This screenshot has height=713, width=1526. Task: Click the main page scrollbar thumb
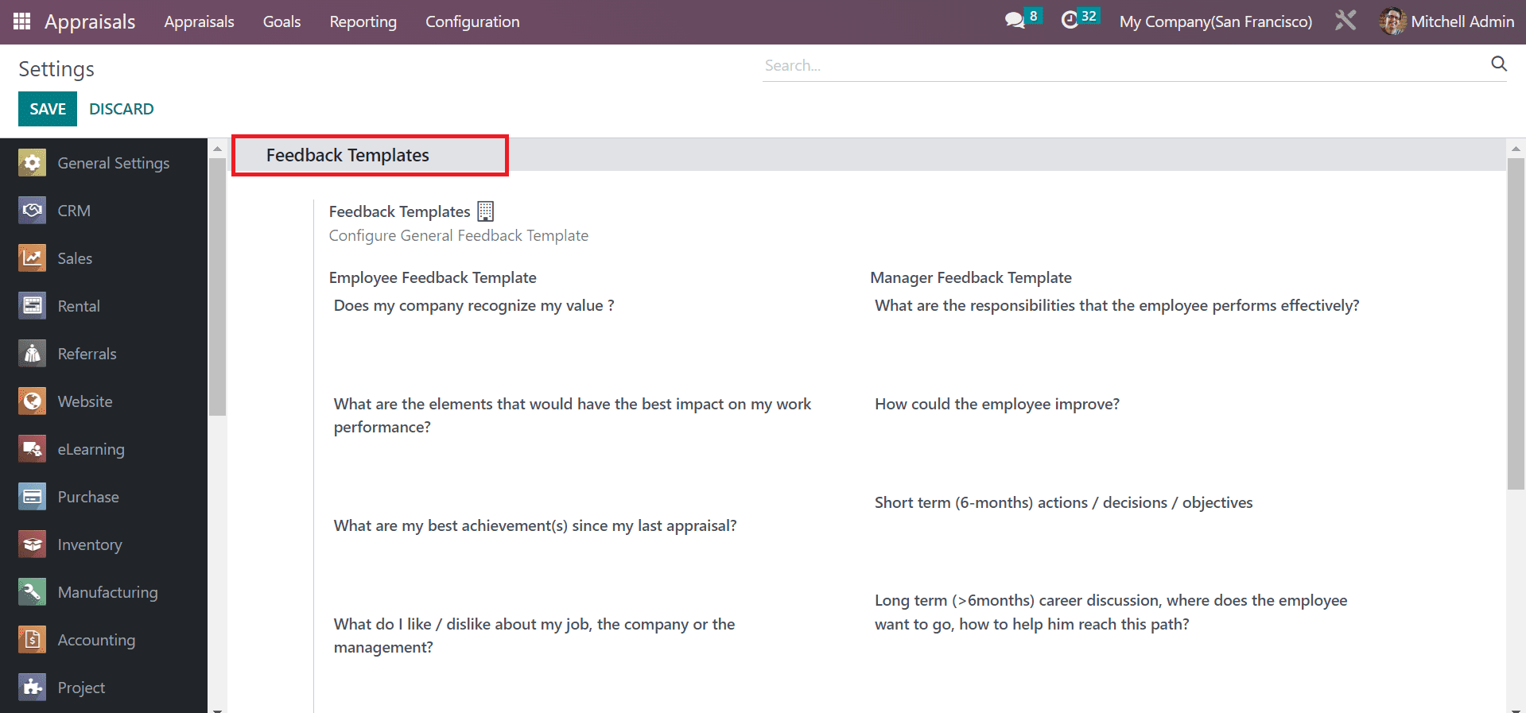point(1516,324)
